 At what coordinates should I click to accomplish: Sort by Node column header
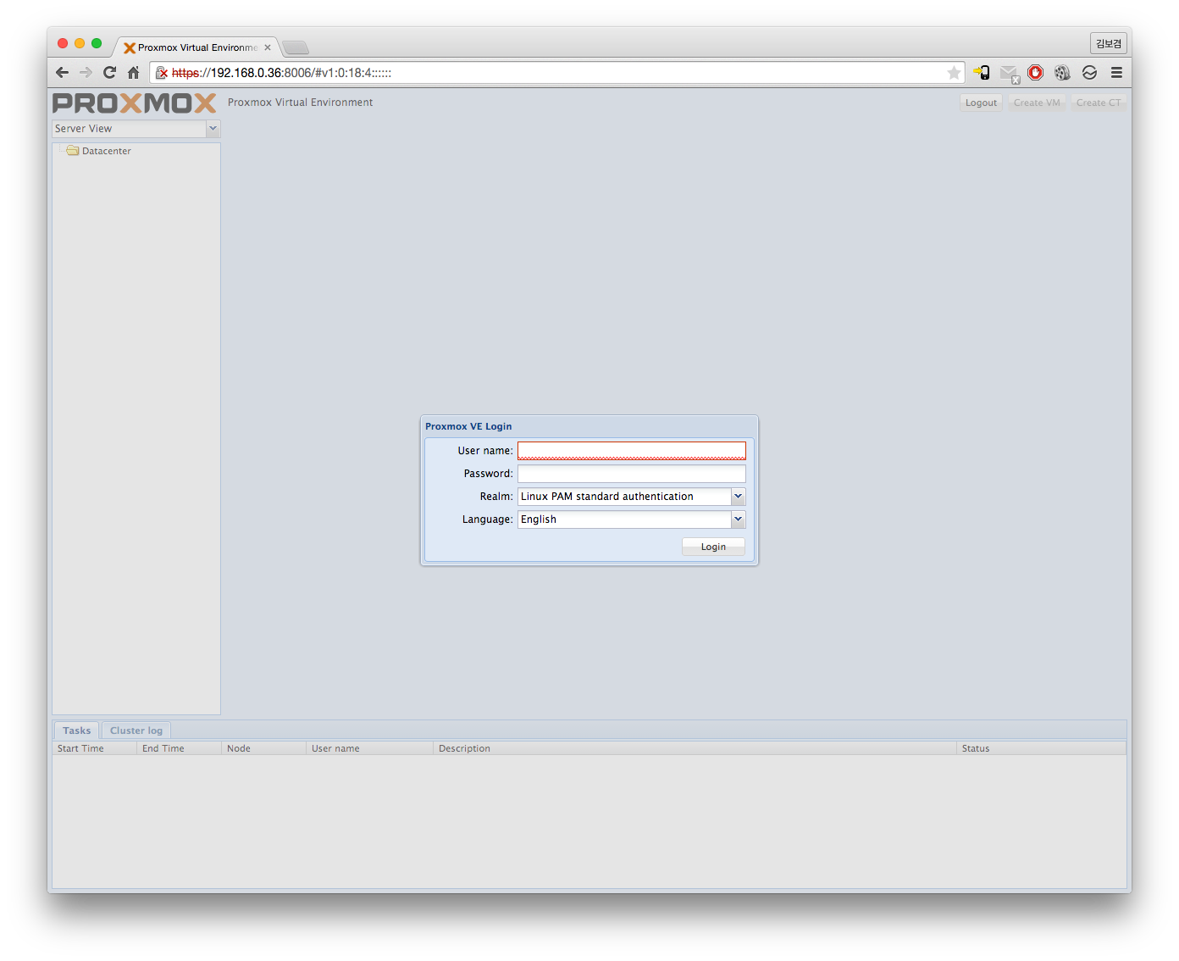tap(263, 748)
